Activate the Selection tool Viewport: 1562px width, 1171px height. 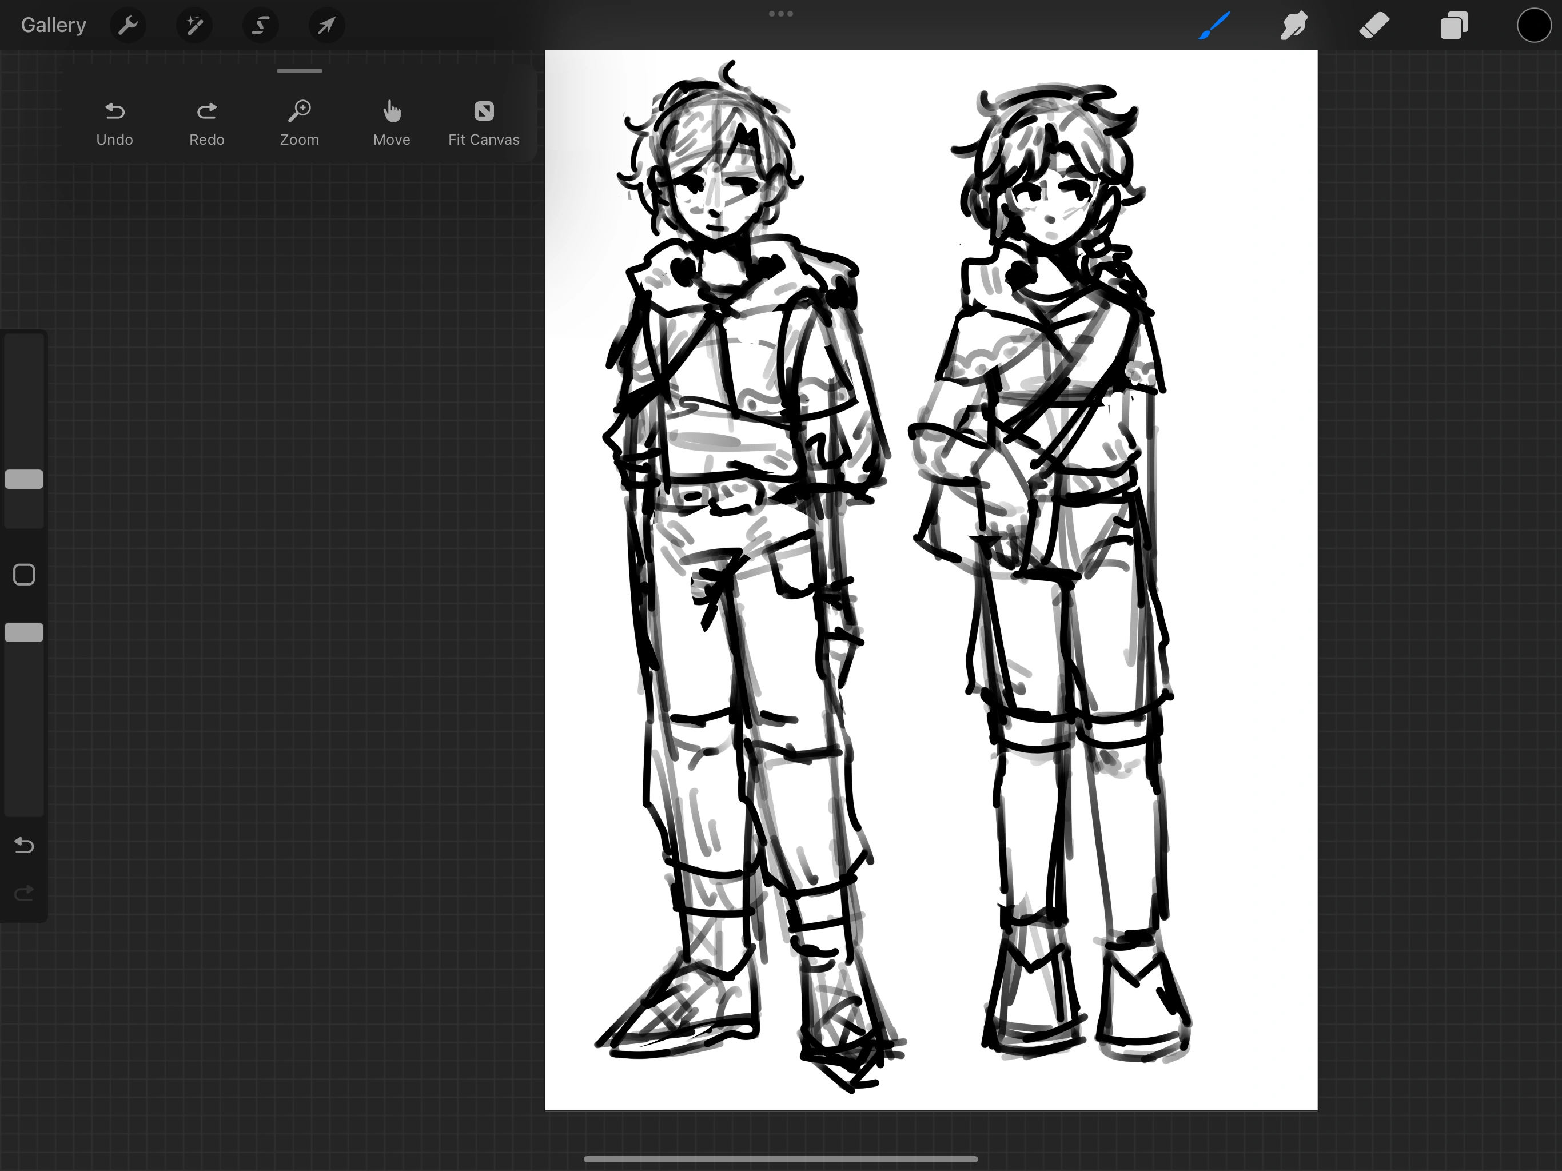click(x=260, y=25)
